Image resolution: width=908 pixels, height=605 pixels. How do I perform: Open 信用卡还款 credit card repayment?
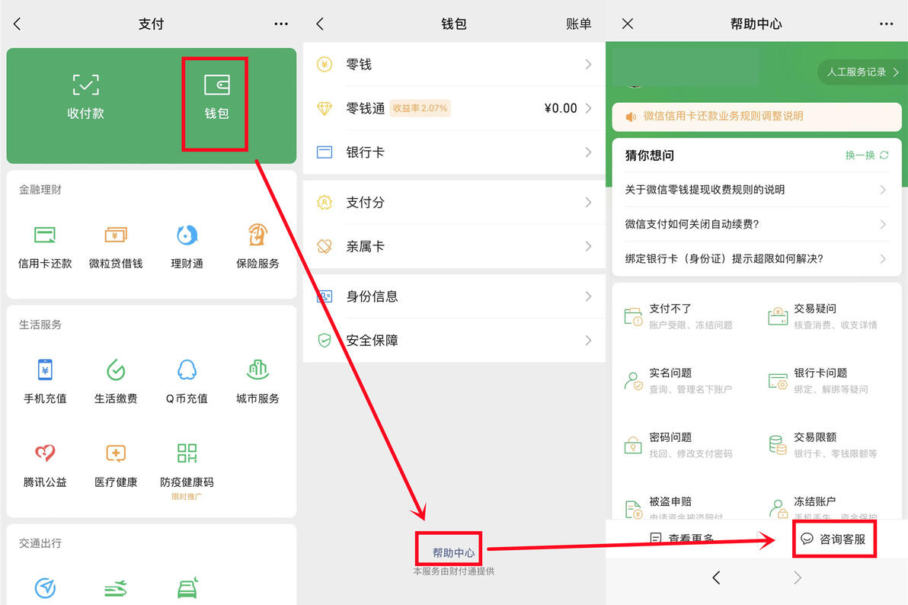point(45,247)
